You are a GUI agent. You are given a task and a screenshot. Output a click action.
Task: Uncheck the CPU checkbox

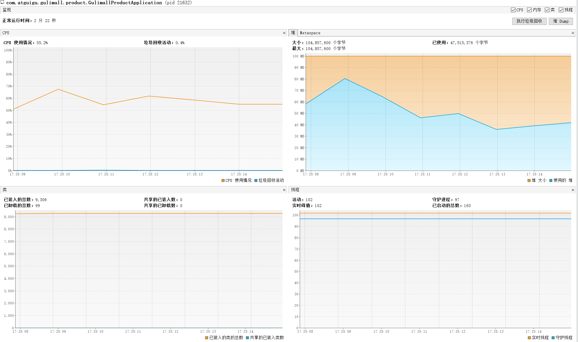pyautogui.click(x=513, y=10)
